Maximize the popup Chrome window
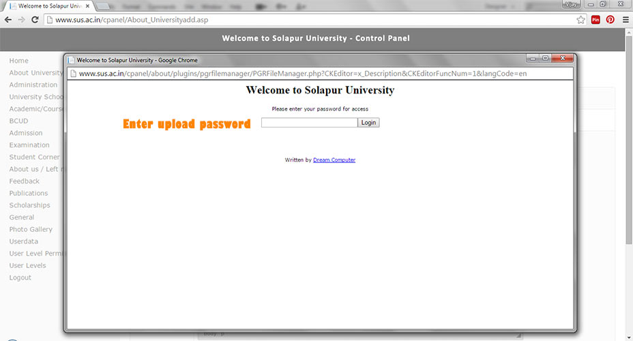Screen dimensions: 633x341 pyautogui.click(x=545, y=58)
